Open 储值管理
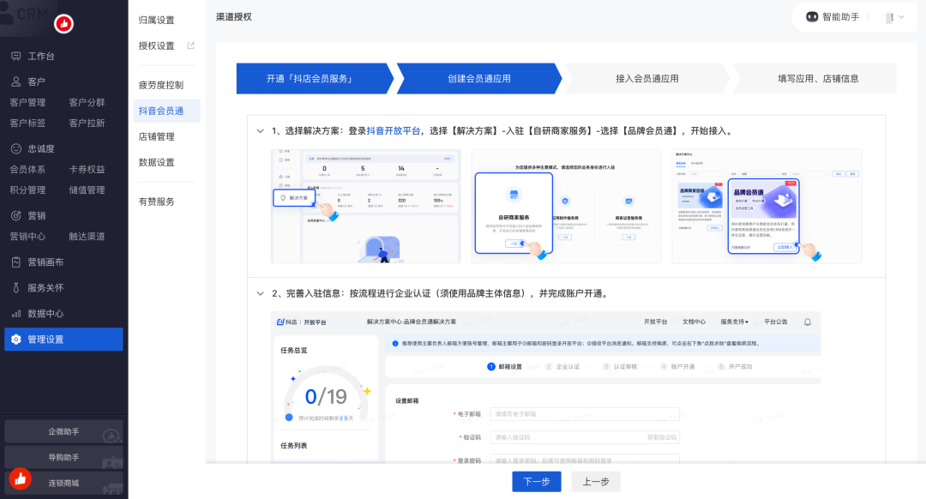This screenshot has width=926, height=499. pyautogui.click(x=87, y=190)
